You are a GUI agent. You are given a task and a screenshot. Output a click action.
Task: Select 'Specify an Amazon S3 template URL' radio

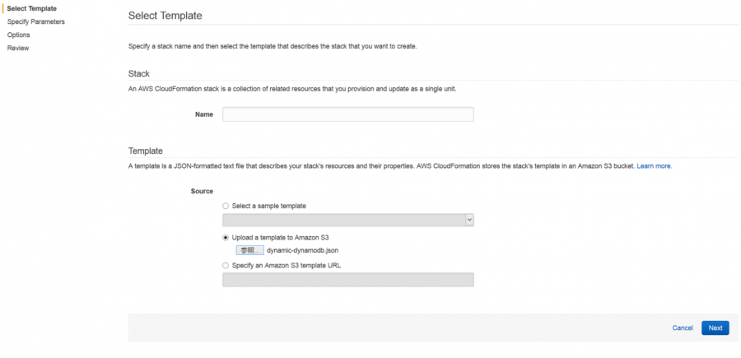(226, 266)
